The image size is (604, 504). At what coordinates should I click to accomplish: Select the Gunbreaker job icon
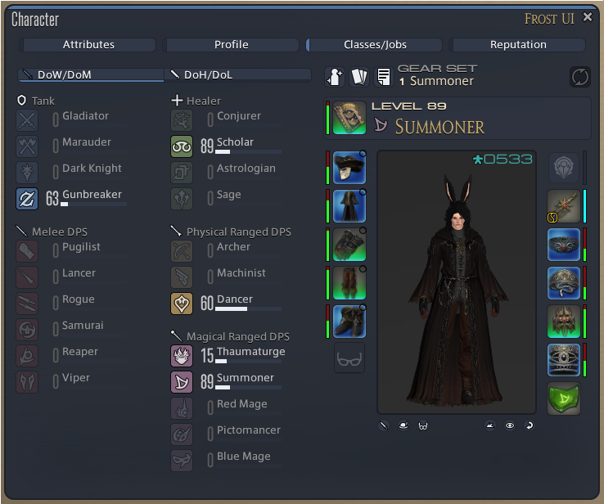[27, 199]
